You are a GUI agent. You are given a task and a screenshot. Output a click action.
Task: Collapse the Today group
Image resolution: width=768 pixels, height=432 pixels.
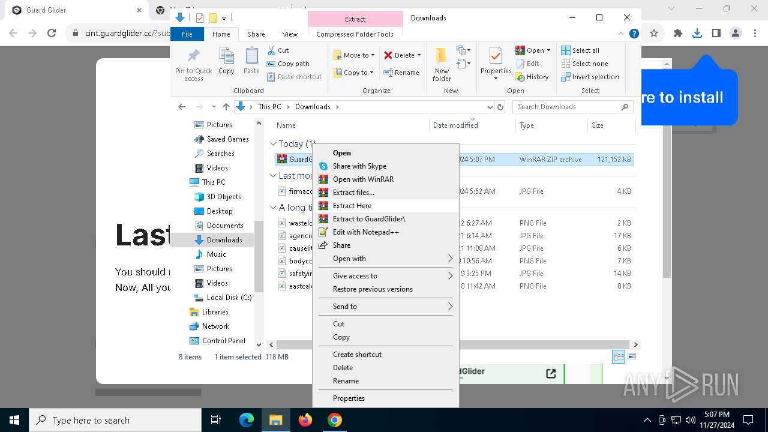(273, 144)
